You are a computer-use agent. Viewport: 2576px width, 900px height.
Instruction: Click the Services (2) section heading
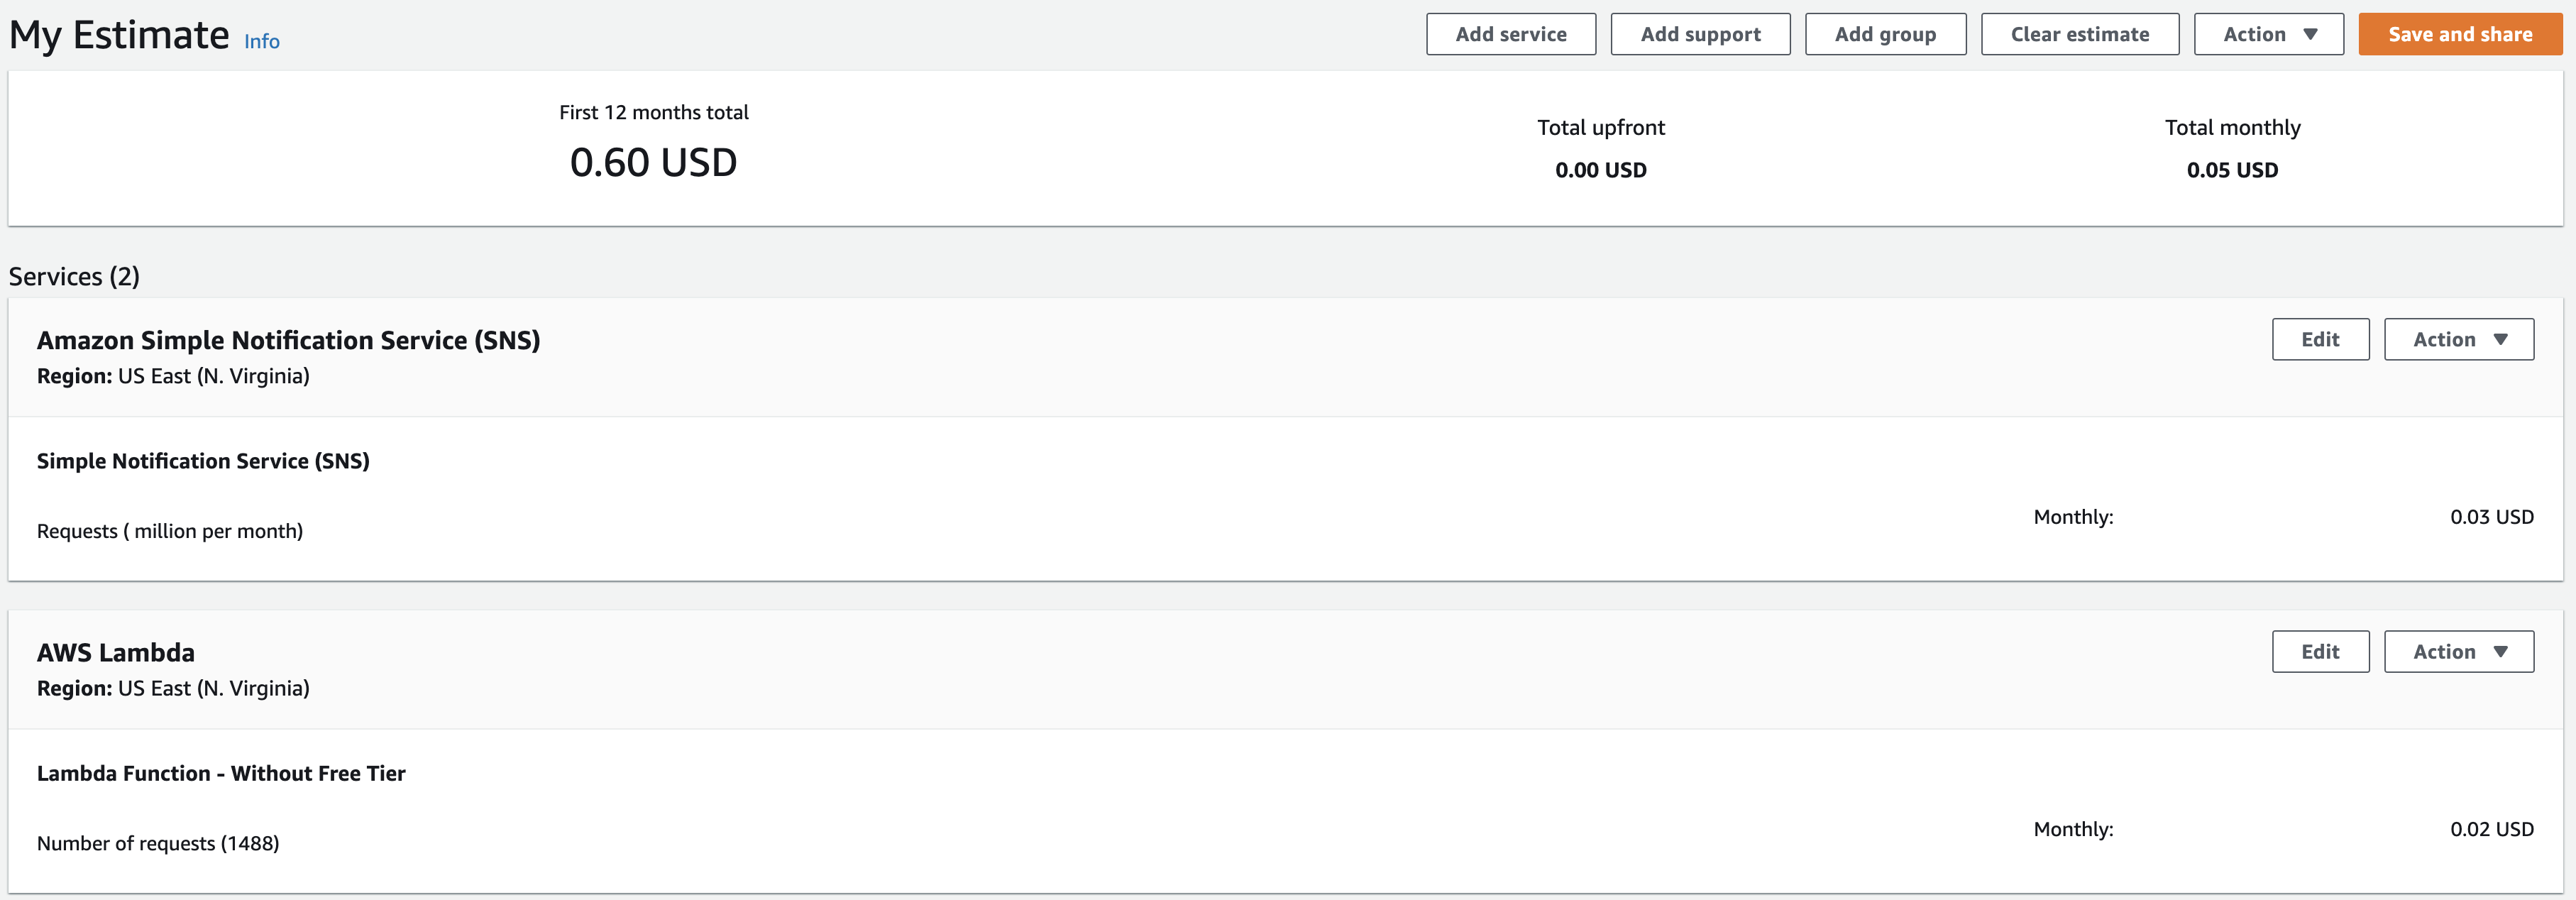coord(74,276)
